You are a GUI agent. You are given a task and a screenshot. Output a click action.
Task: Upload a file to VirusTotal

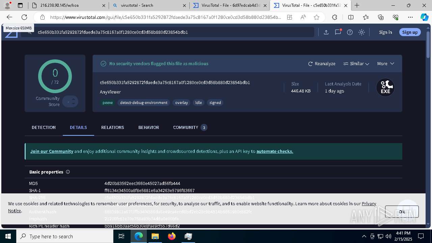(x=326, y=32)
